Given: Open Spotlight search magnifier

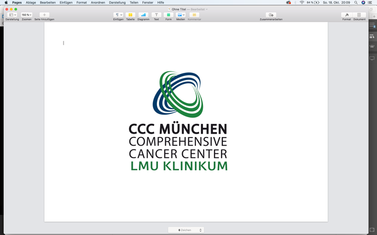Looking at the screenshot, I should tap(356, 2).
